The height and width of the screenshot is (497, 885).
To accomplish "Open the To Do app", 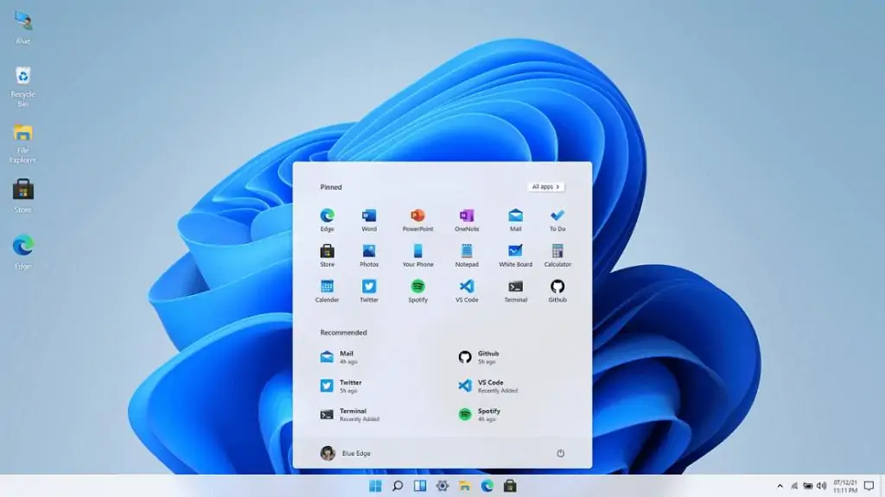I will [x=557, y=218].
